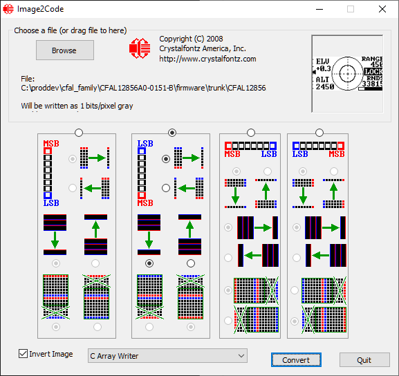Select bottom-to-top band radio in MSB-top panel
Viewport: 399px width, 376px height.
point(95,263)
